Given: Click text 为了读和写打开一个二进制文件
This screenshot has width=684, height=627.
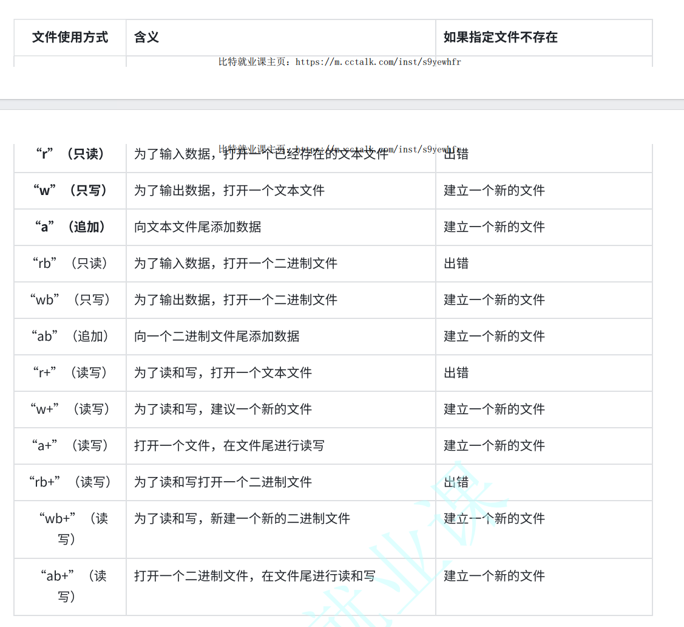Looking at the screenshot, I should coord(223,482).
